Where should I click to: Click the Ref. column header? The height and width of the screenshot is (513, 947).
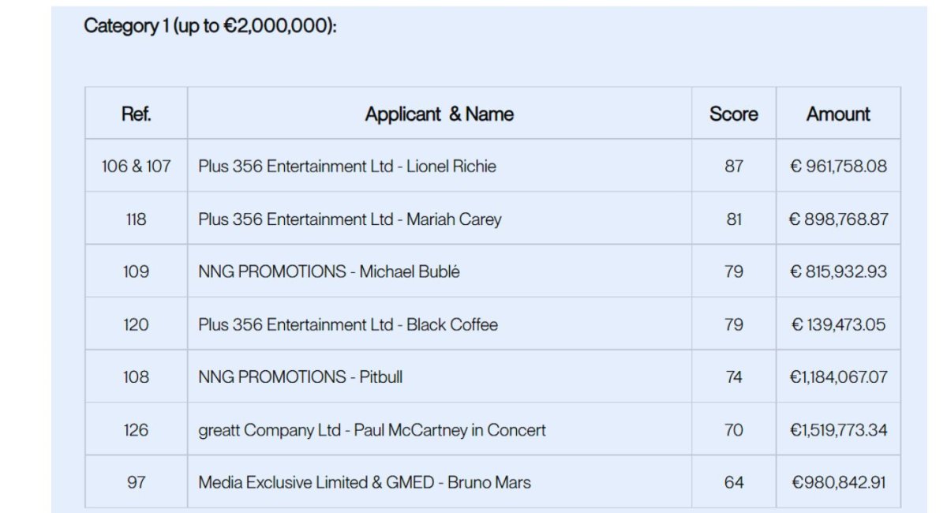[x=137, y=114]
